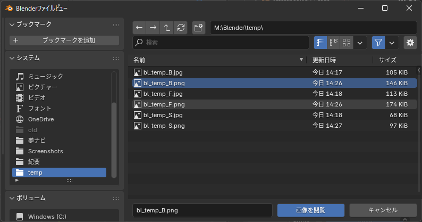Click the 検索 search field
This screenshot has width=422, height=222.
(221, 43)
